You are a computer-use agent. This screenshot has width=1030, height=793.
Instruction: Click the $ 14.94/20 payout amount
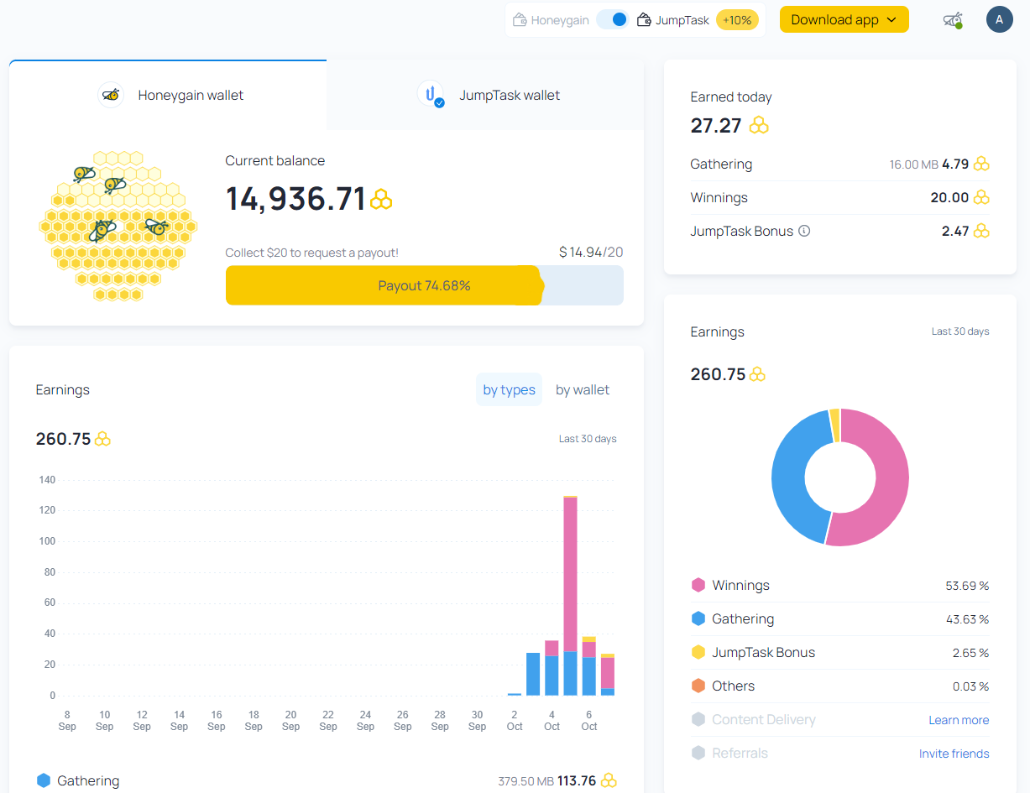591,252
